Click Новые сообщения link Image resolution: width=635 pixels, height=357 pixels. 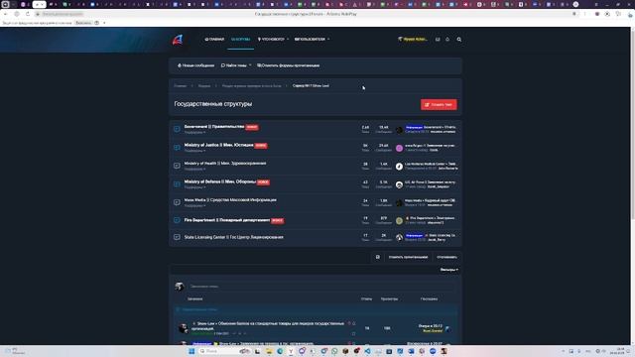coord(196,65)
